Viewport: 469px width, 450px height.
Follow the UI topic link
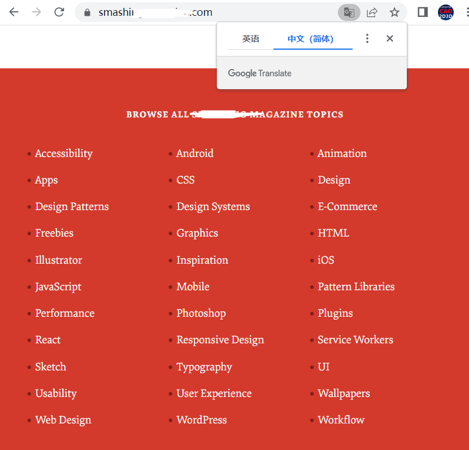point(323,367)
